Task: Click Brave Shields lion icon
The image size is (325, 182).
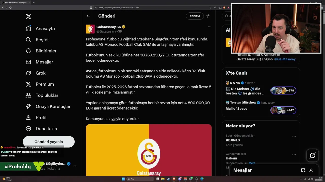Action: [x=224, y=8]
